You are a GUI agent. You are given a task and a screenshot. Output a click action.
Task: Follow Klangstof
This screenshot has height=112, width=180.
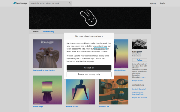tap(140, 60)
